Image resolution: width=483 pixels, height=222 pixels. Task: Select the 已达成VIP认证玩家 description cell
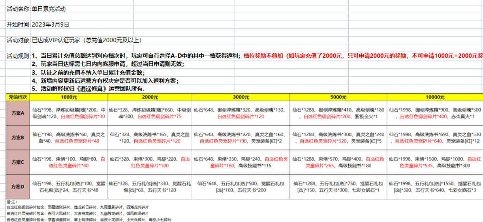coord(86,40)
